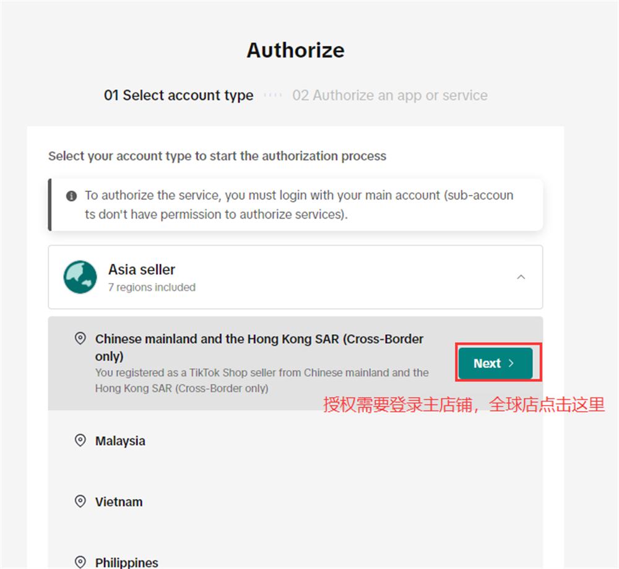Click the location pin next to Malaysia

click(80, 440)
